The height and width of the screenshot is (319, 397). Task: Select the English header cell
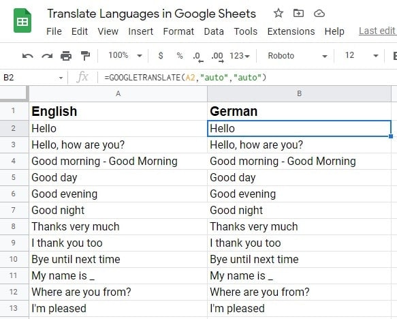pyautogui.click(x=118, y=111)
